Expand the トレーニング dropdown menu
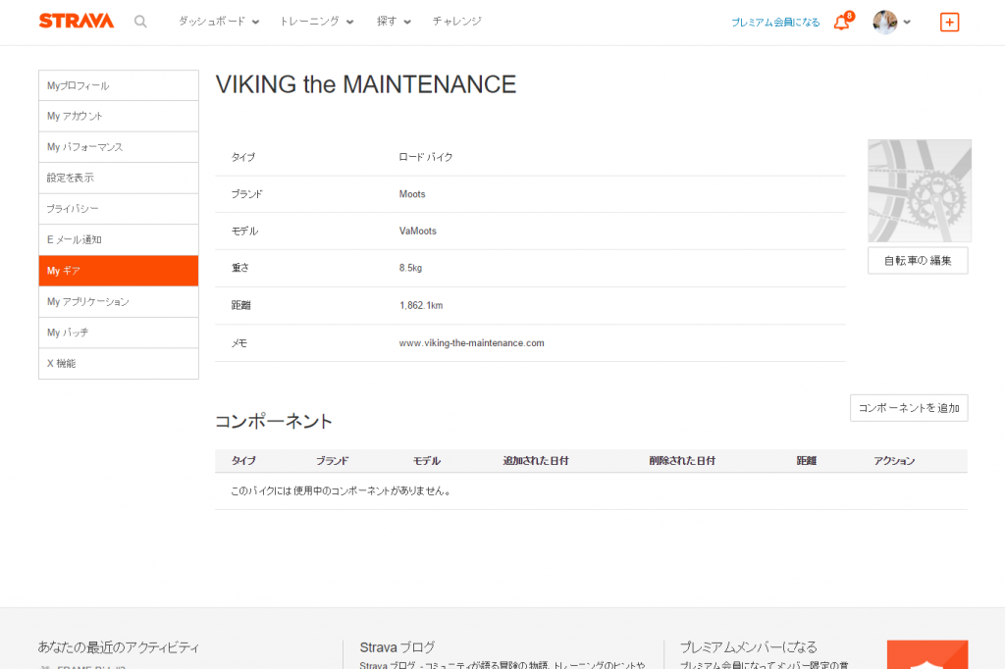This screenshot has width=1005, height=669. [x=316, y=22]
